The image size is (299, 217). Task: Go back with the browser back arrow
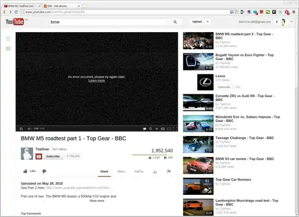click(x=4, y=12)
